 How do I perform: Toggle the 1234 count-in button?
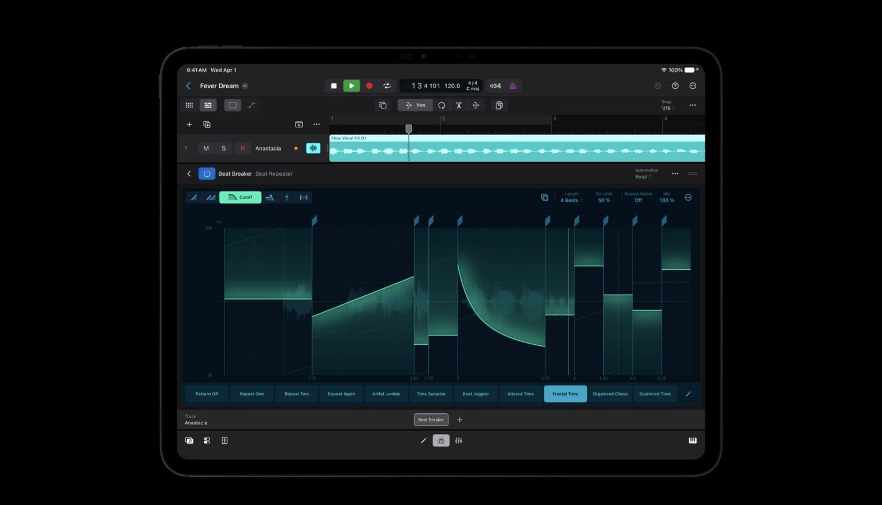tap(495, 86)
